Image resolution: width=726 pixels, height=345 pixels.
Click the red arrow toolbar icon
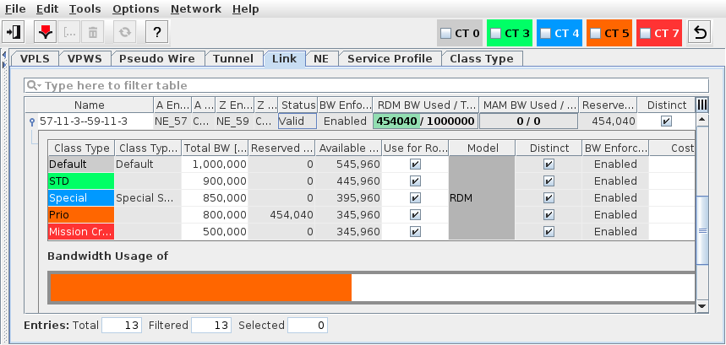pyautogui.click(x=45, y=33)
